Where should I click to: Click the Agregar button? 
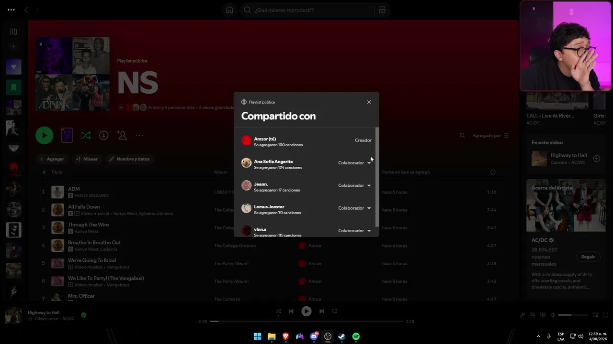[x=52, y=159]
